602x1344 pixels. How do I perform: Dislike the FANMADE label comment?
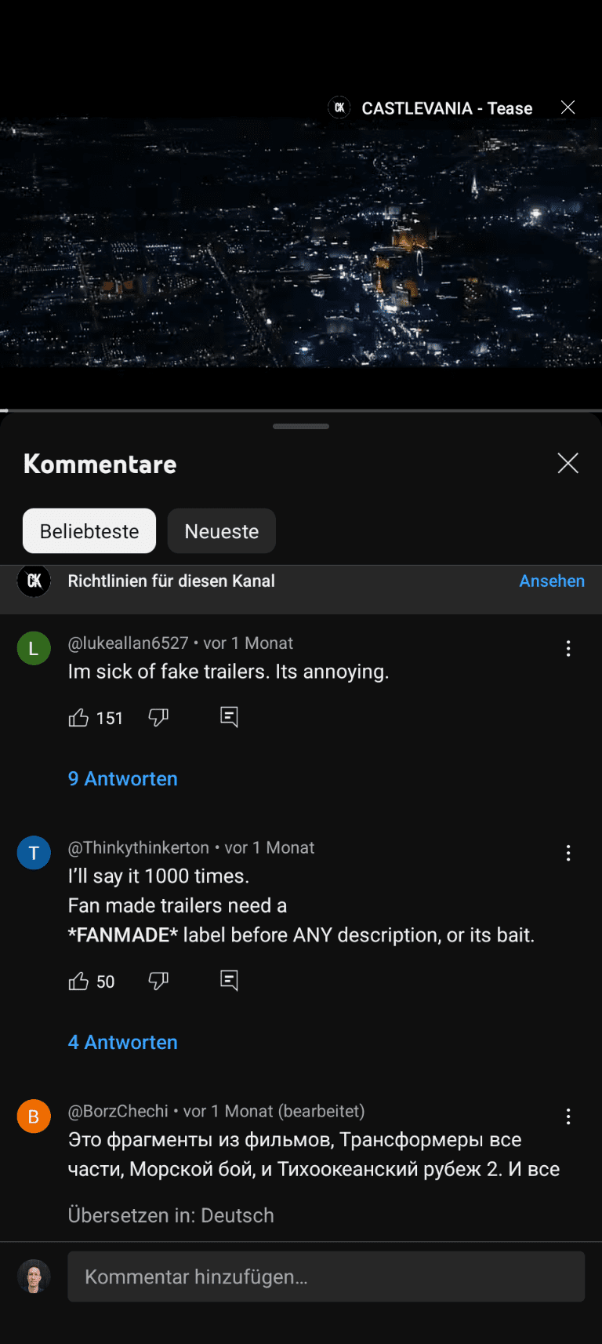[158, 982]
